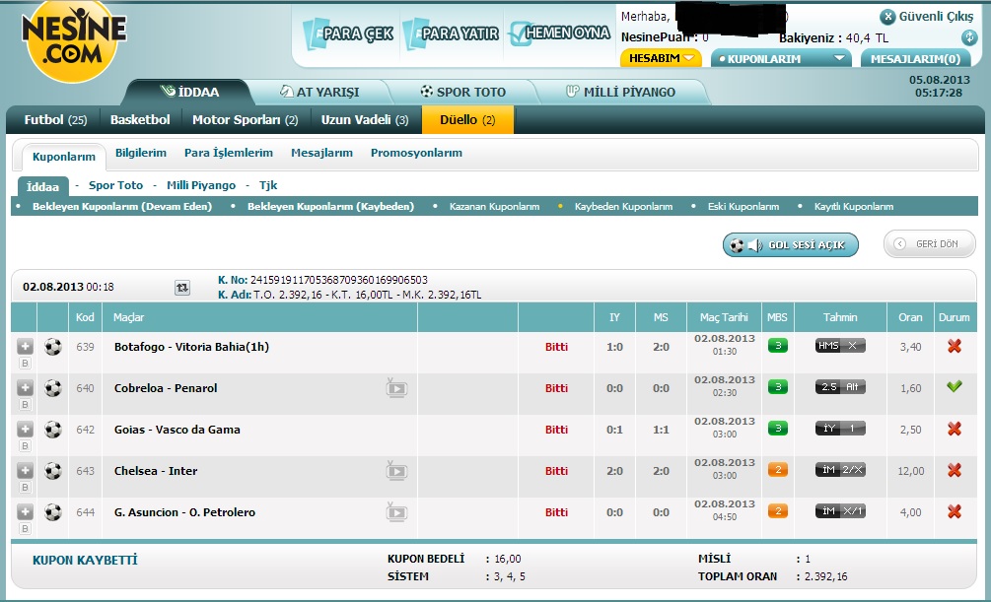Click the replay coupon icon beside 02.08.2013 00:18
The image size is (991, 602).
click(182, 288)
